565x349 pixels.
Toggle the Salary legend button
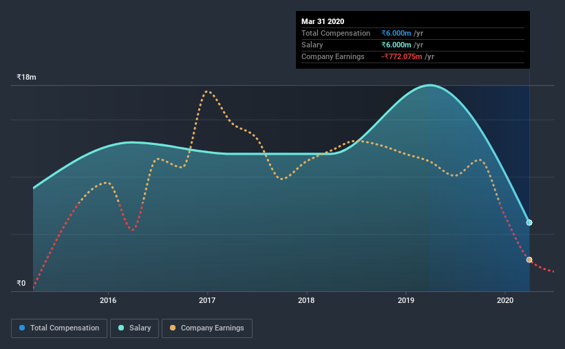(134, 328)
